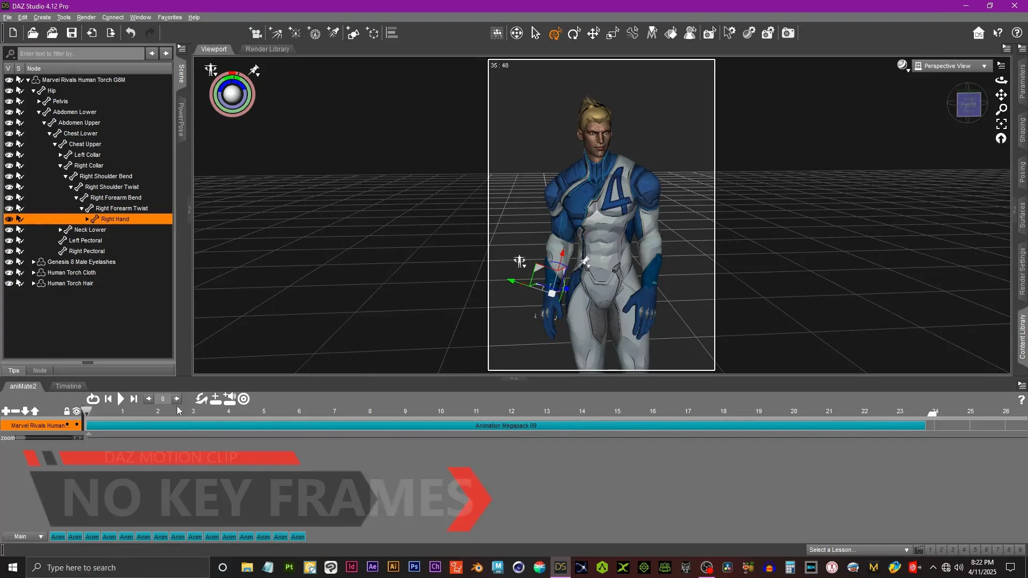Screen dimensions: 1028x578
Task: Undo the last action
Action: (130, 33)
